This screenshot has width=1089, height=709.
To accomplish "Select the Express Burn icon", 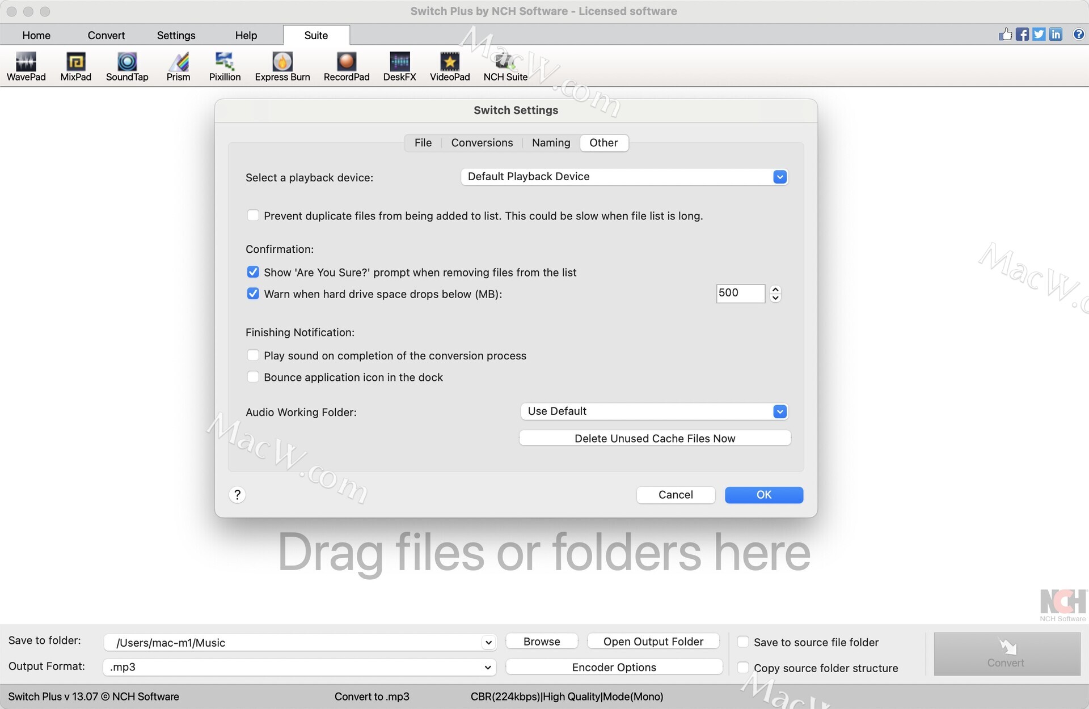I will pyautogui.click(x=282, y=61).
